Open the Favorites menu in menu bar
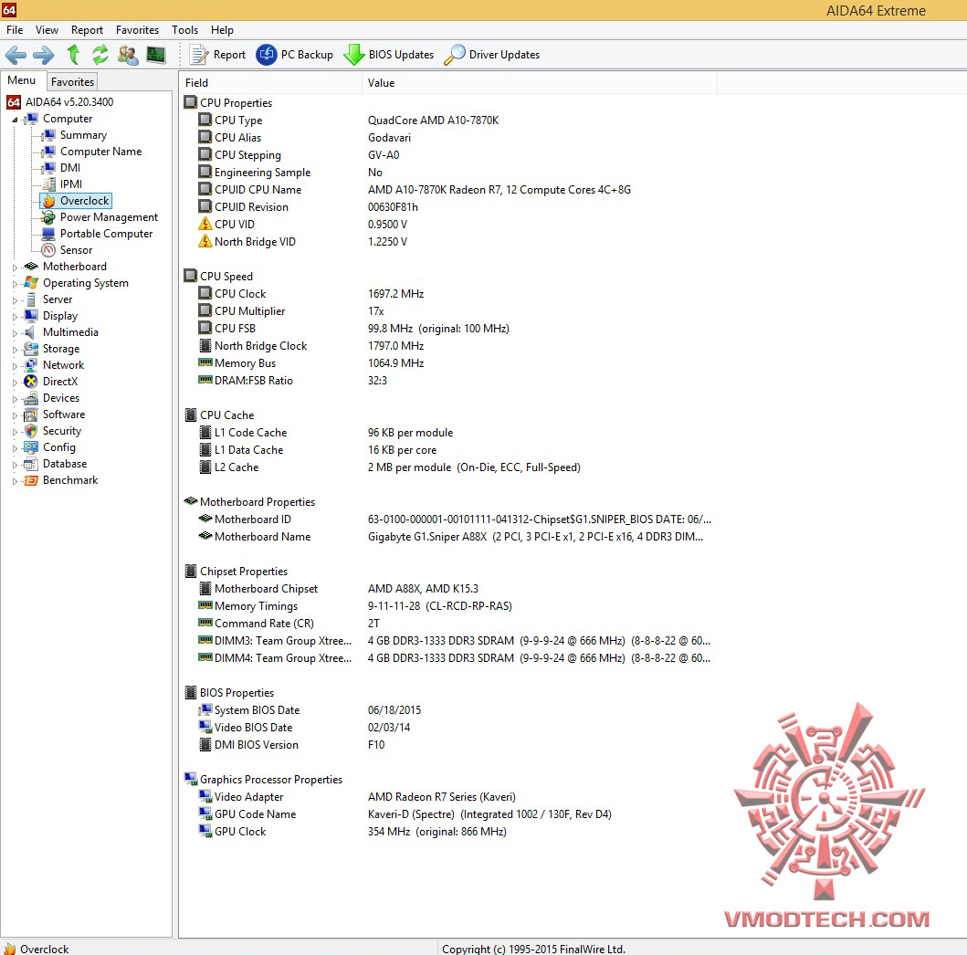The image size is (967, 955). pyautogui.click(x=137, y=29)
